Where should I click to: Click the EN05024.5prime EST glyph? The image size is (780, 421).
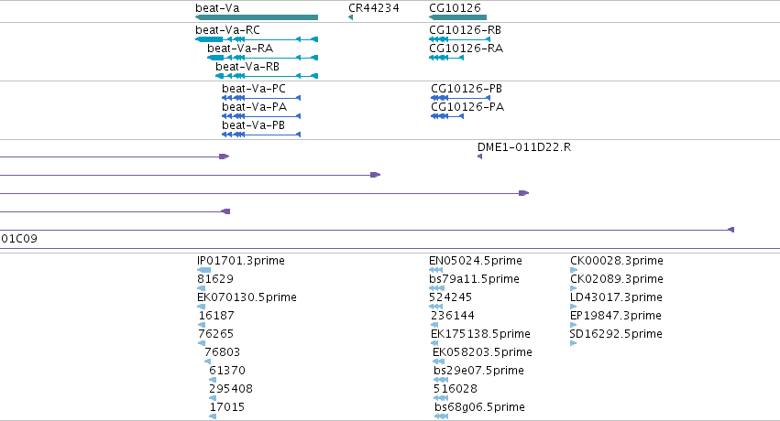pos(435,270)
